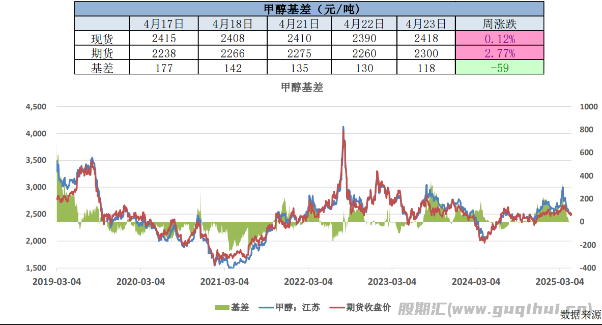Click the red 期货收盘价 legend line marker
The height and width of the screenshot is (325, 602).
pyautogui.click(x=337, y=308)
